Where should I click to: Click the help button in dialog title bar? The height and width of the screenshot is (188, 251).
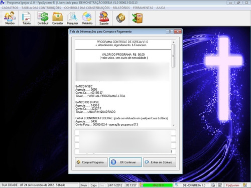click(170, 32)
